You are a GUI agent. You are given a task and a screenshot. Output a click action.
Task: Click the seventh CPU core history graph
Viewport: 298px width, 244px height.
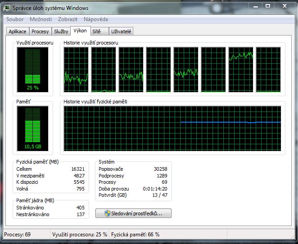tap(241, 70)
